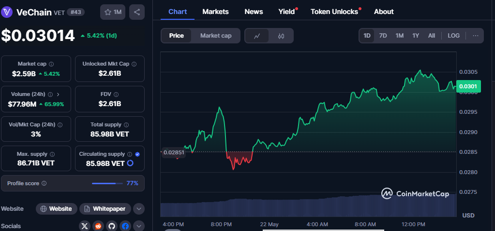Open the Reddit social link
The height and width of the screenshot is (231, 495).
coord(98,226)
